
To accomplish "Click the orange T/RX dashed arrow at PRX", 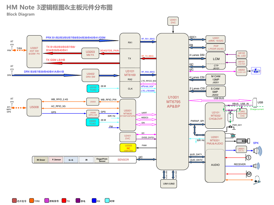I will (19, 50).
